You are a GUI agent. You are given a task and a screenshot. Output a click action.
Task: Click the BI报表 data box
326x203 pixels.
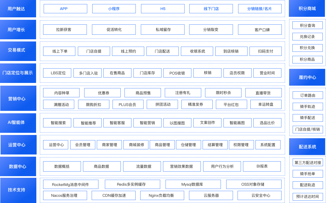click(262, 166)
